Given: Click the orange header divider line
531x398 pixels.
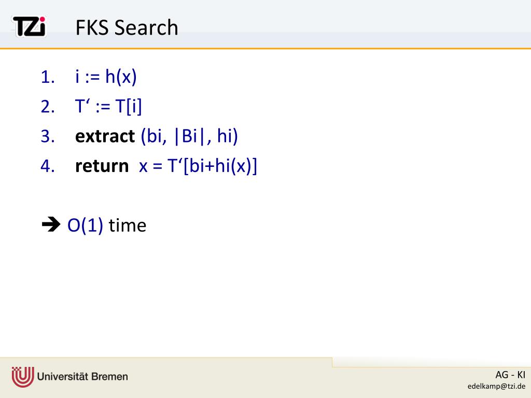Looking at the screenshot, I should pos(265,48).
